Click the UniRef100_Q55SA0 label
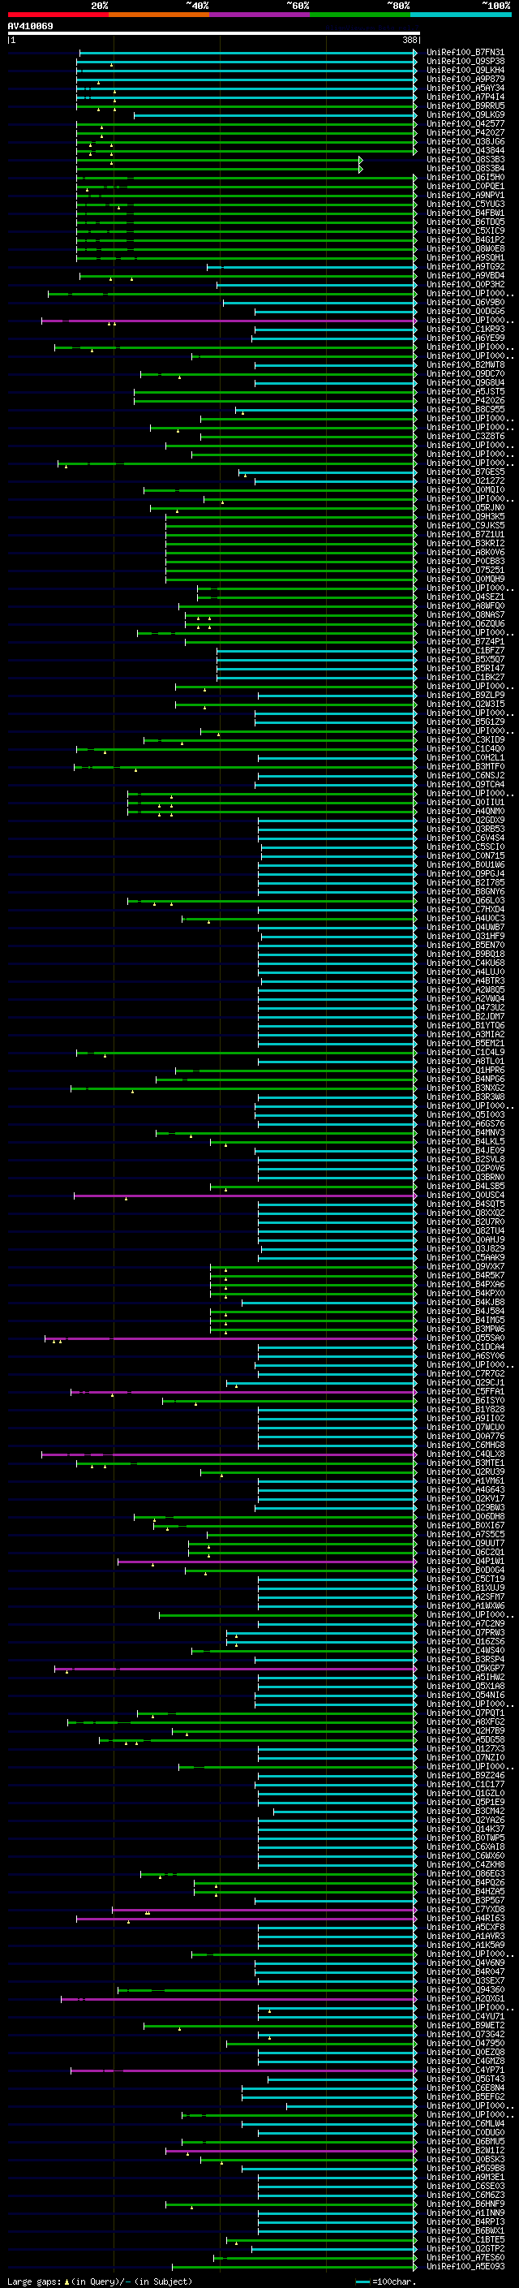This screenshot has width=519, height=2288. [465, 1338]
